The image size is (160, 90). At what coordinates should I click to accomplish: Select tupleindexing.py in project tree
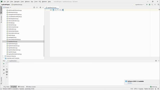coord(13,44)
